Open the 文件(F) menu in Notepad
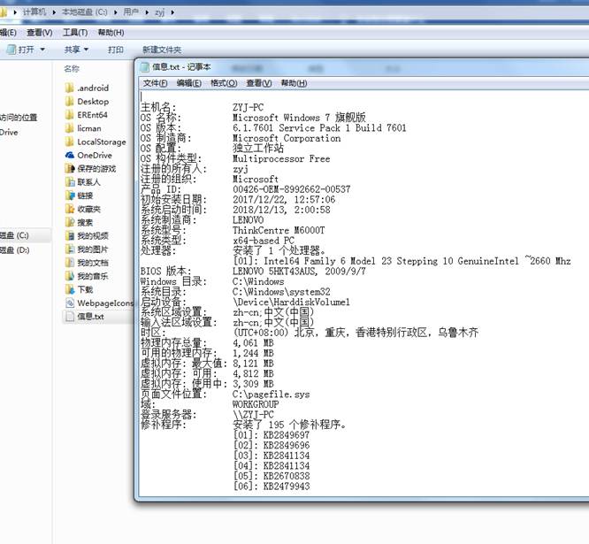This screenshot has width=589, height=544. click(155, 83)
